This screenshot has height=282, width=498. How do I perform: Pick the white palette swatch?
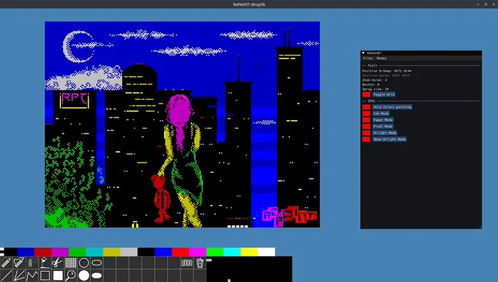266,252
